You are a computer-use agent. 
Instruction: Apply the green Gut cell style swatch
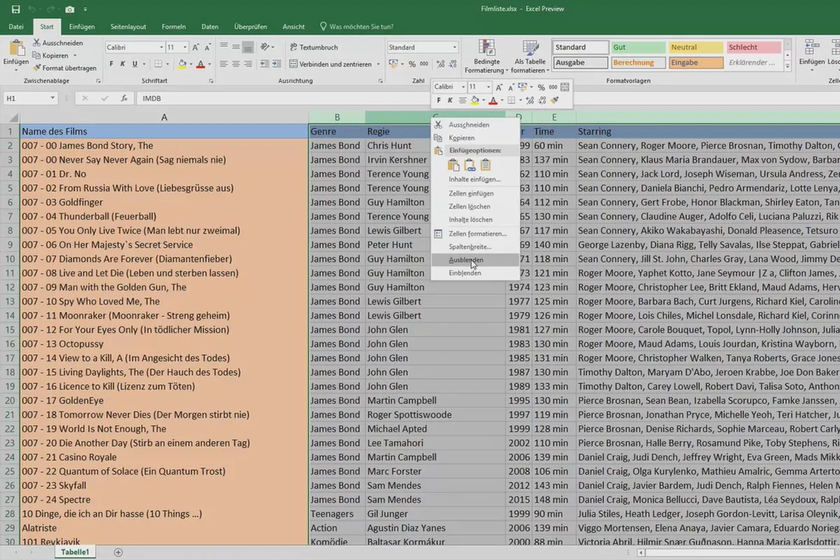pyautogui.click(x=637, y=48)
